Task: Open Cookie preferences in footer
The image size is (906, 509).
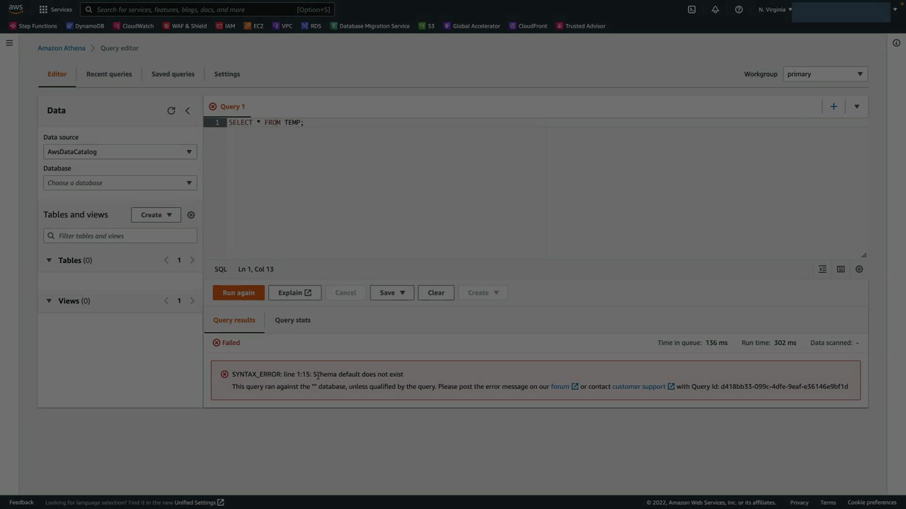Action: click(872, 503)
